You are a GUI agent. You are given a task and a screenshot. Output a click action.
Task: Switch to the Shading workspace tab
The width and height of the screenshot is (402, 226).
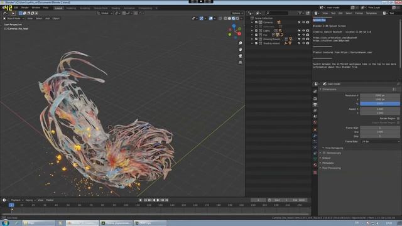(116, 8)
